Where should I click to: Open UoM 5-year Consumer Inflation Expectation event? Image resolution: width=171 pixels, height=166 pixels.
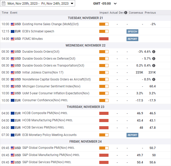(56, 93)
